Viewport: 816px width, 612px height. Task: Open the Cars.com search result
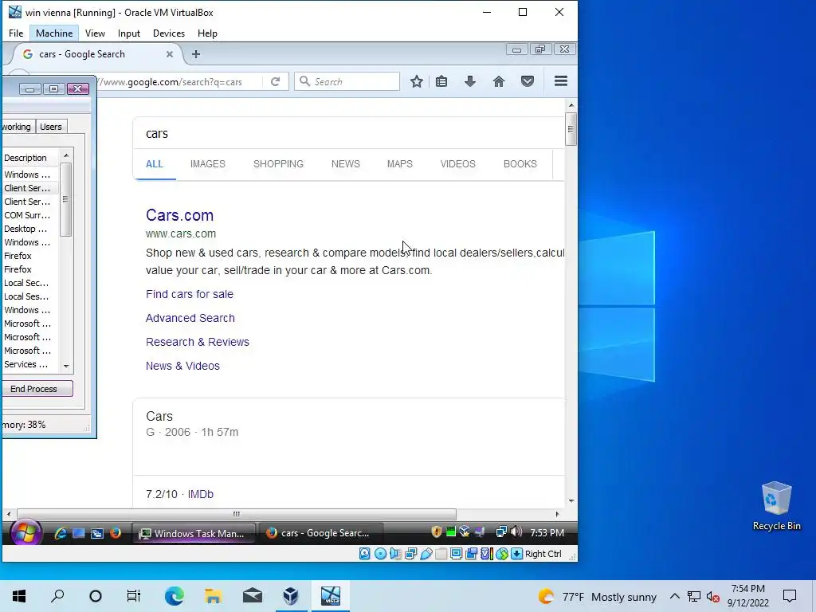[x=179, y=215]
